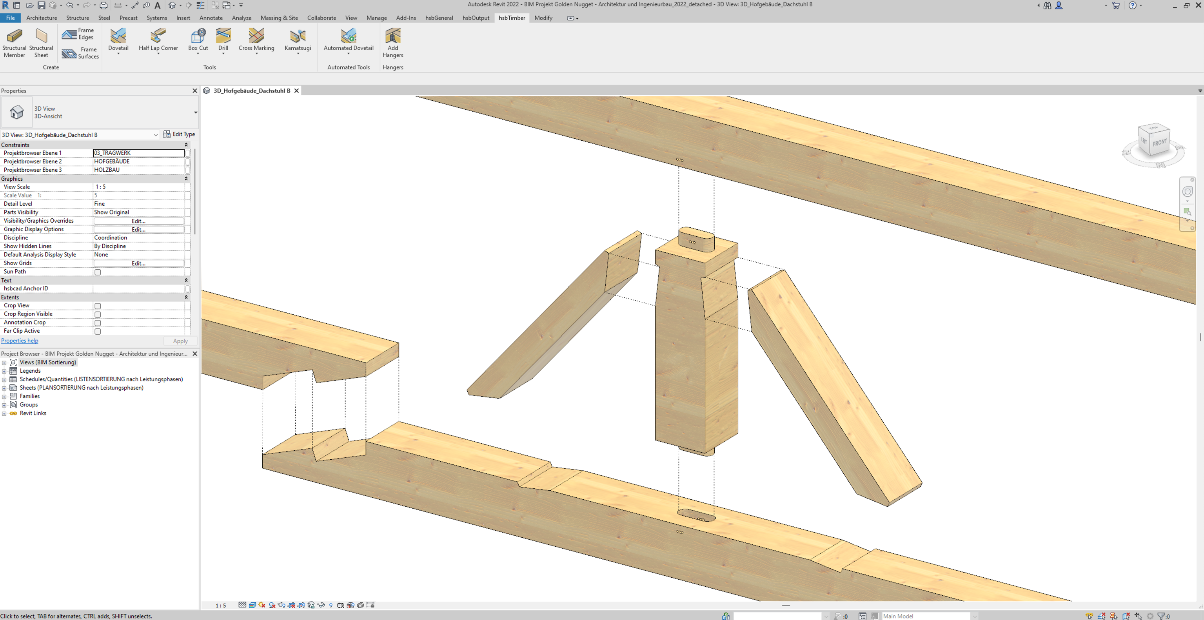Screen dimensions: 1204x620
Task: Open the Properties help link
Action: pos(20,341)
